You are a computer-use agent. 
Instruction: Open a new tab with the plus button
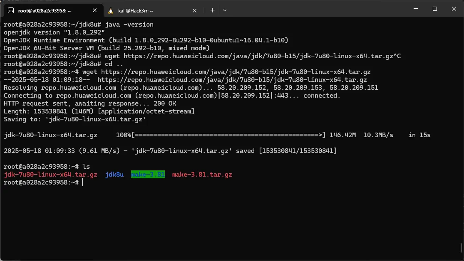[x=212, y=10]
